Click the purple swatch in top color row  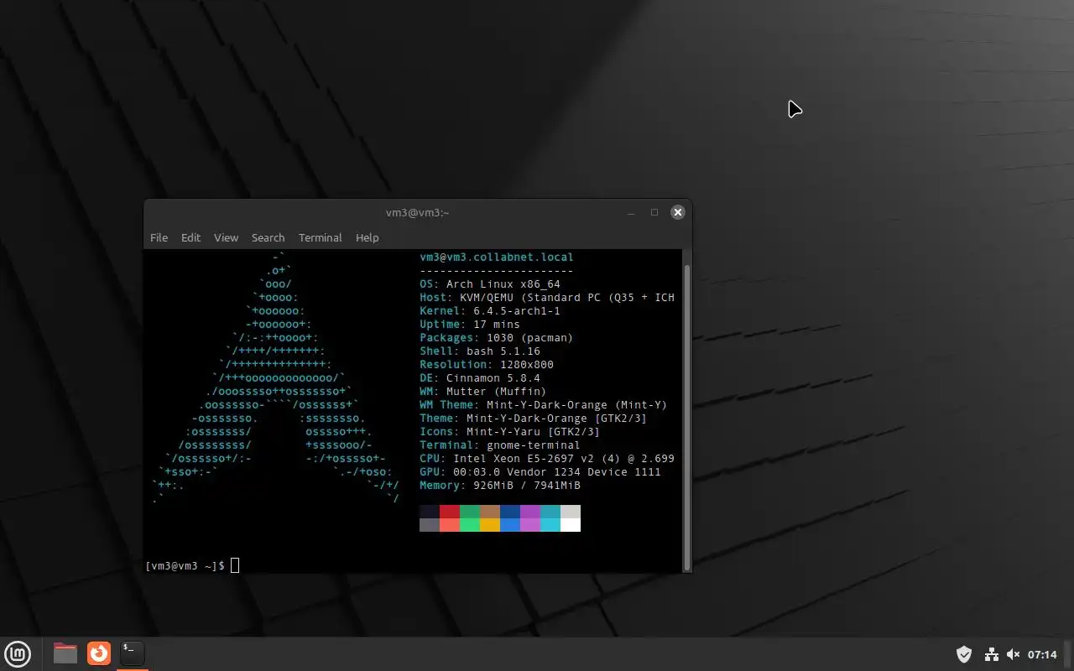(x=530, y=512)
